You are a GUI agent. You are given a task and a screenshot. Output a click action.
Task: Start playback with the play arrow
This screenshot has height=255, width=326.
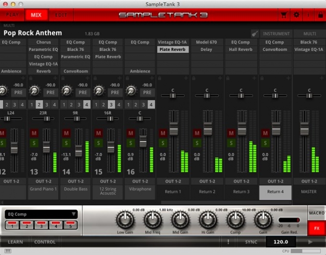pos(310,242)
